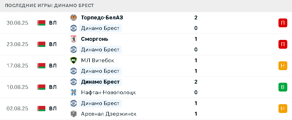292x120 pixels.
Task: Click the ML Vitebsk team logo
Action: point(74,60)
